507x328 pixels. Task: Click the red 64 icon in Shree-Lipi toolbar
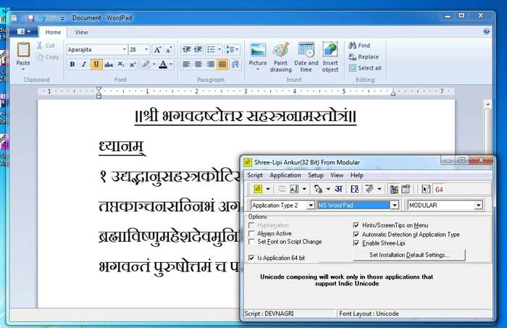439,190
